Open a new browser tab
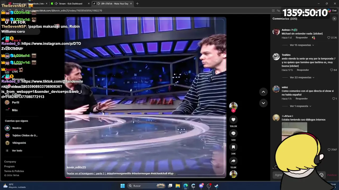 (x=137, y=4)
